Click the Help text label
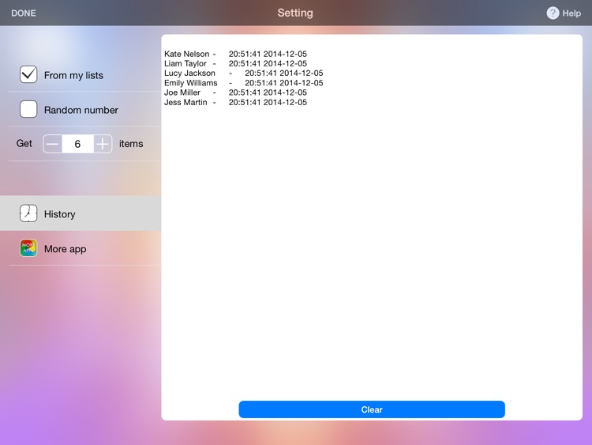The height and width of the screenshot is (445, 592). [x=571, y=13]
